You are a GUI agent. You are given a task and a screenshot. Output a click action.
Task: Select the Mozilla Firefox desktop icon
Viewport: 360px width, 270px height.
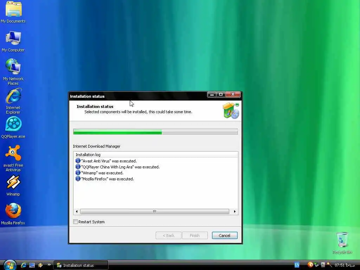tap(13, 214)
